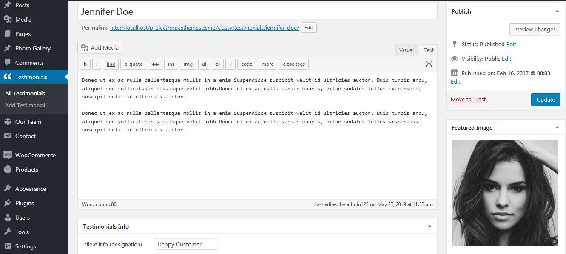The width and height of the screenshot is (566, 254).
Task: Click the b-quote quicktag button
Action: 133,64
